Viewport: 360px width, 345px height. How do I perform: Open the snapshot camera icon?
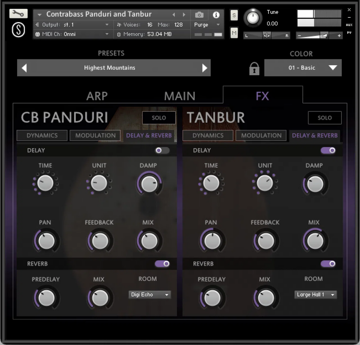199,15
